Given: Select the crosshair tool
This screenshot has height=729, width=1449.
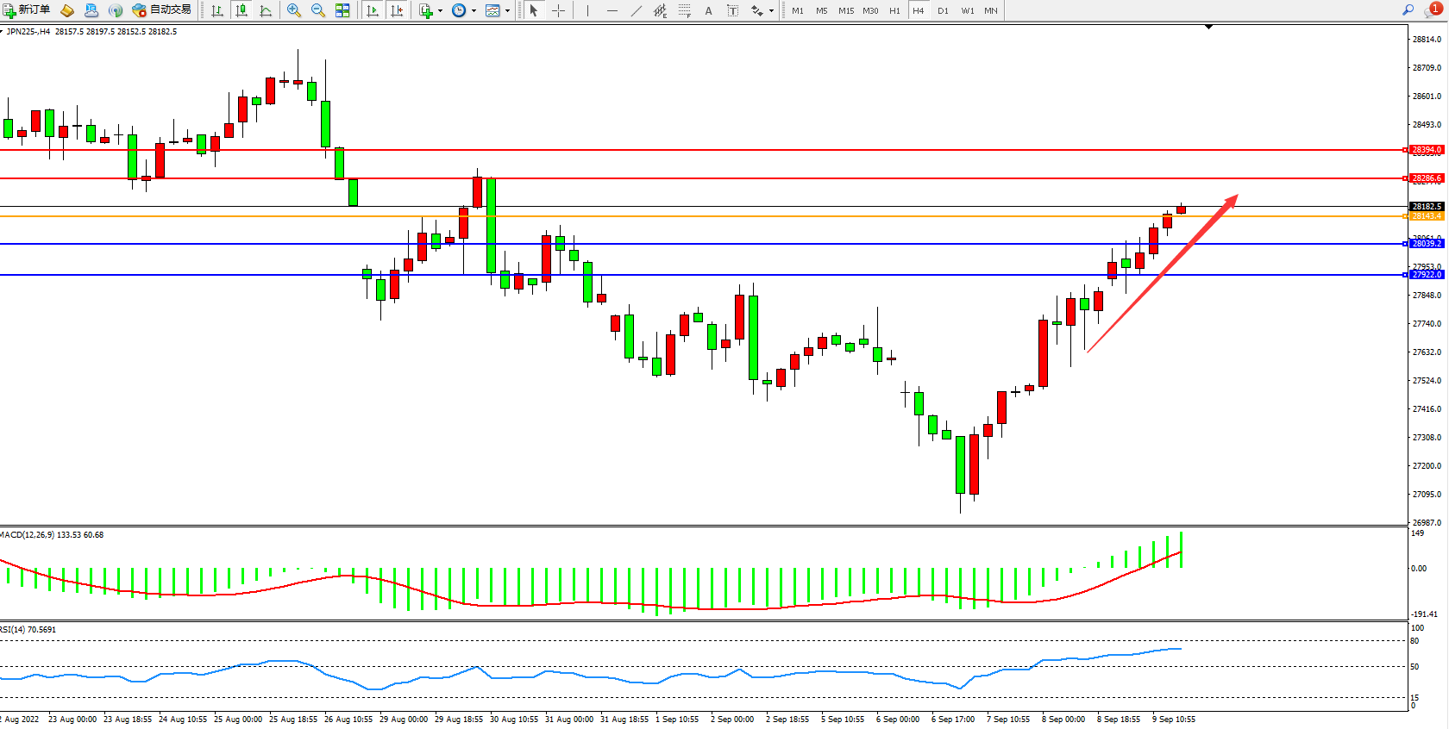Looking at the screenshot, I should click(558, 10).
